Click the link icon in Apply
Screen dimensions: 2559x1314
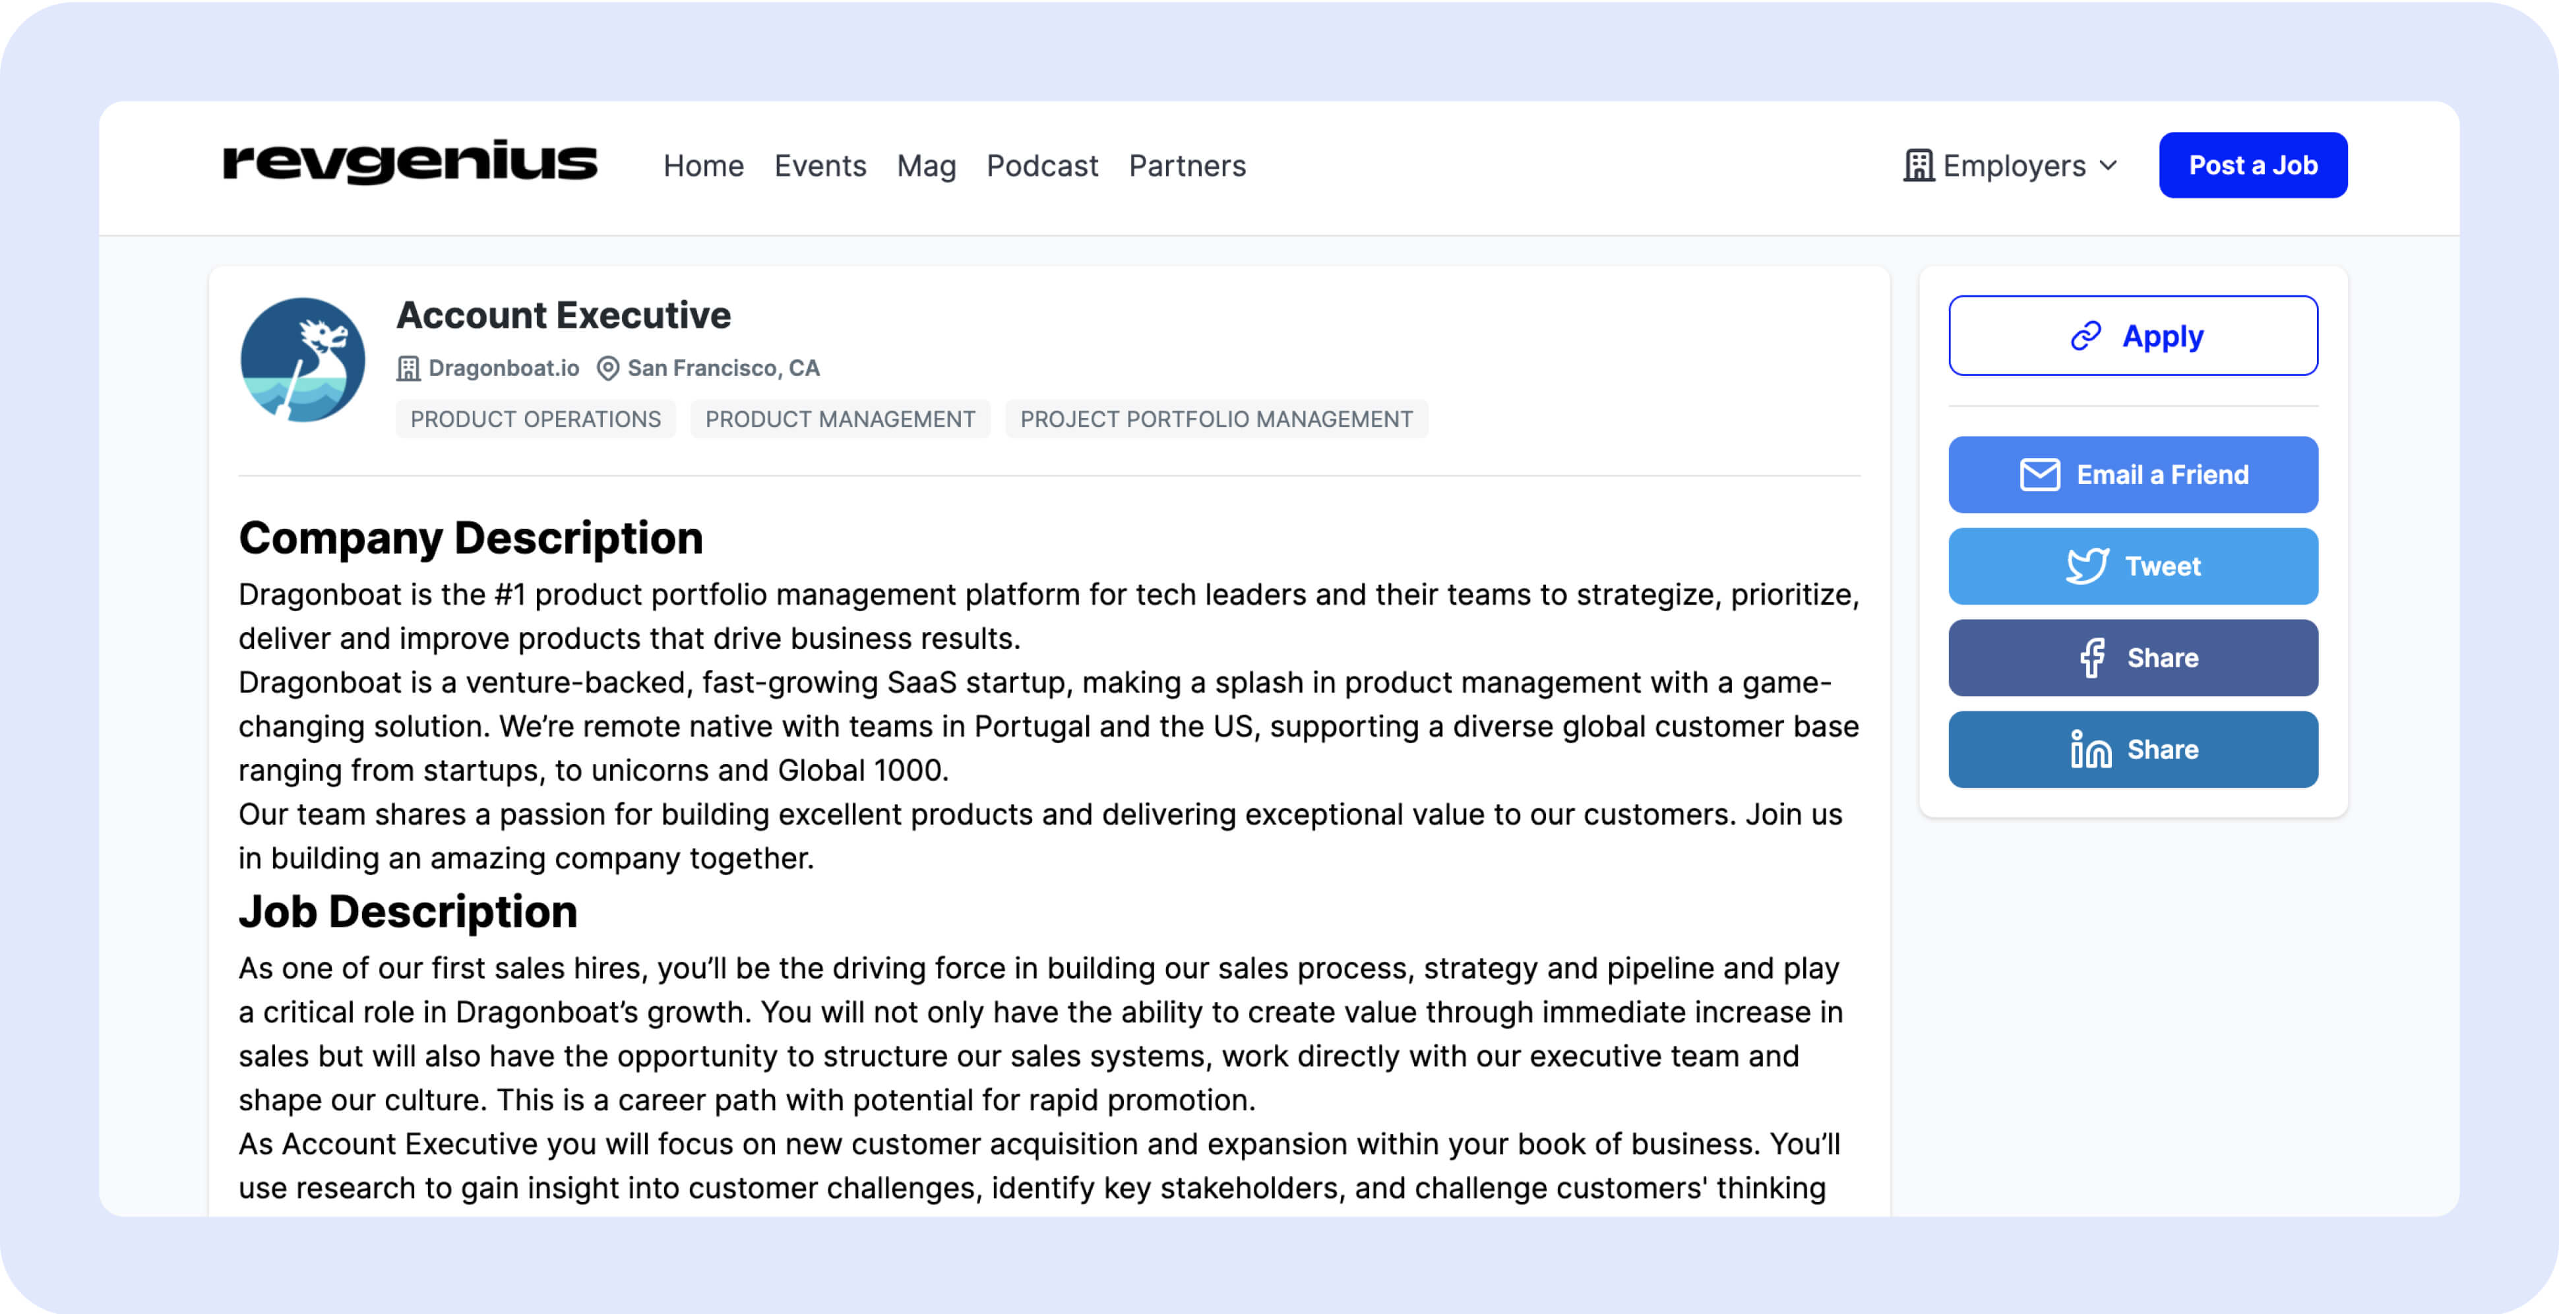[x=2085, y=337]
